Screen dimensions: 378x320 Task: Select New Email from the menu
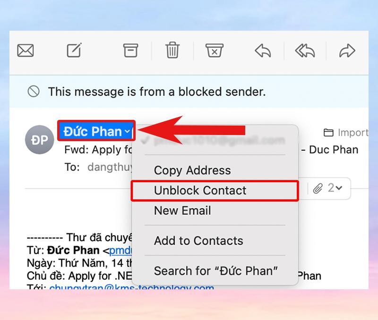[182, 211]
